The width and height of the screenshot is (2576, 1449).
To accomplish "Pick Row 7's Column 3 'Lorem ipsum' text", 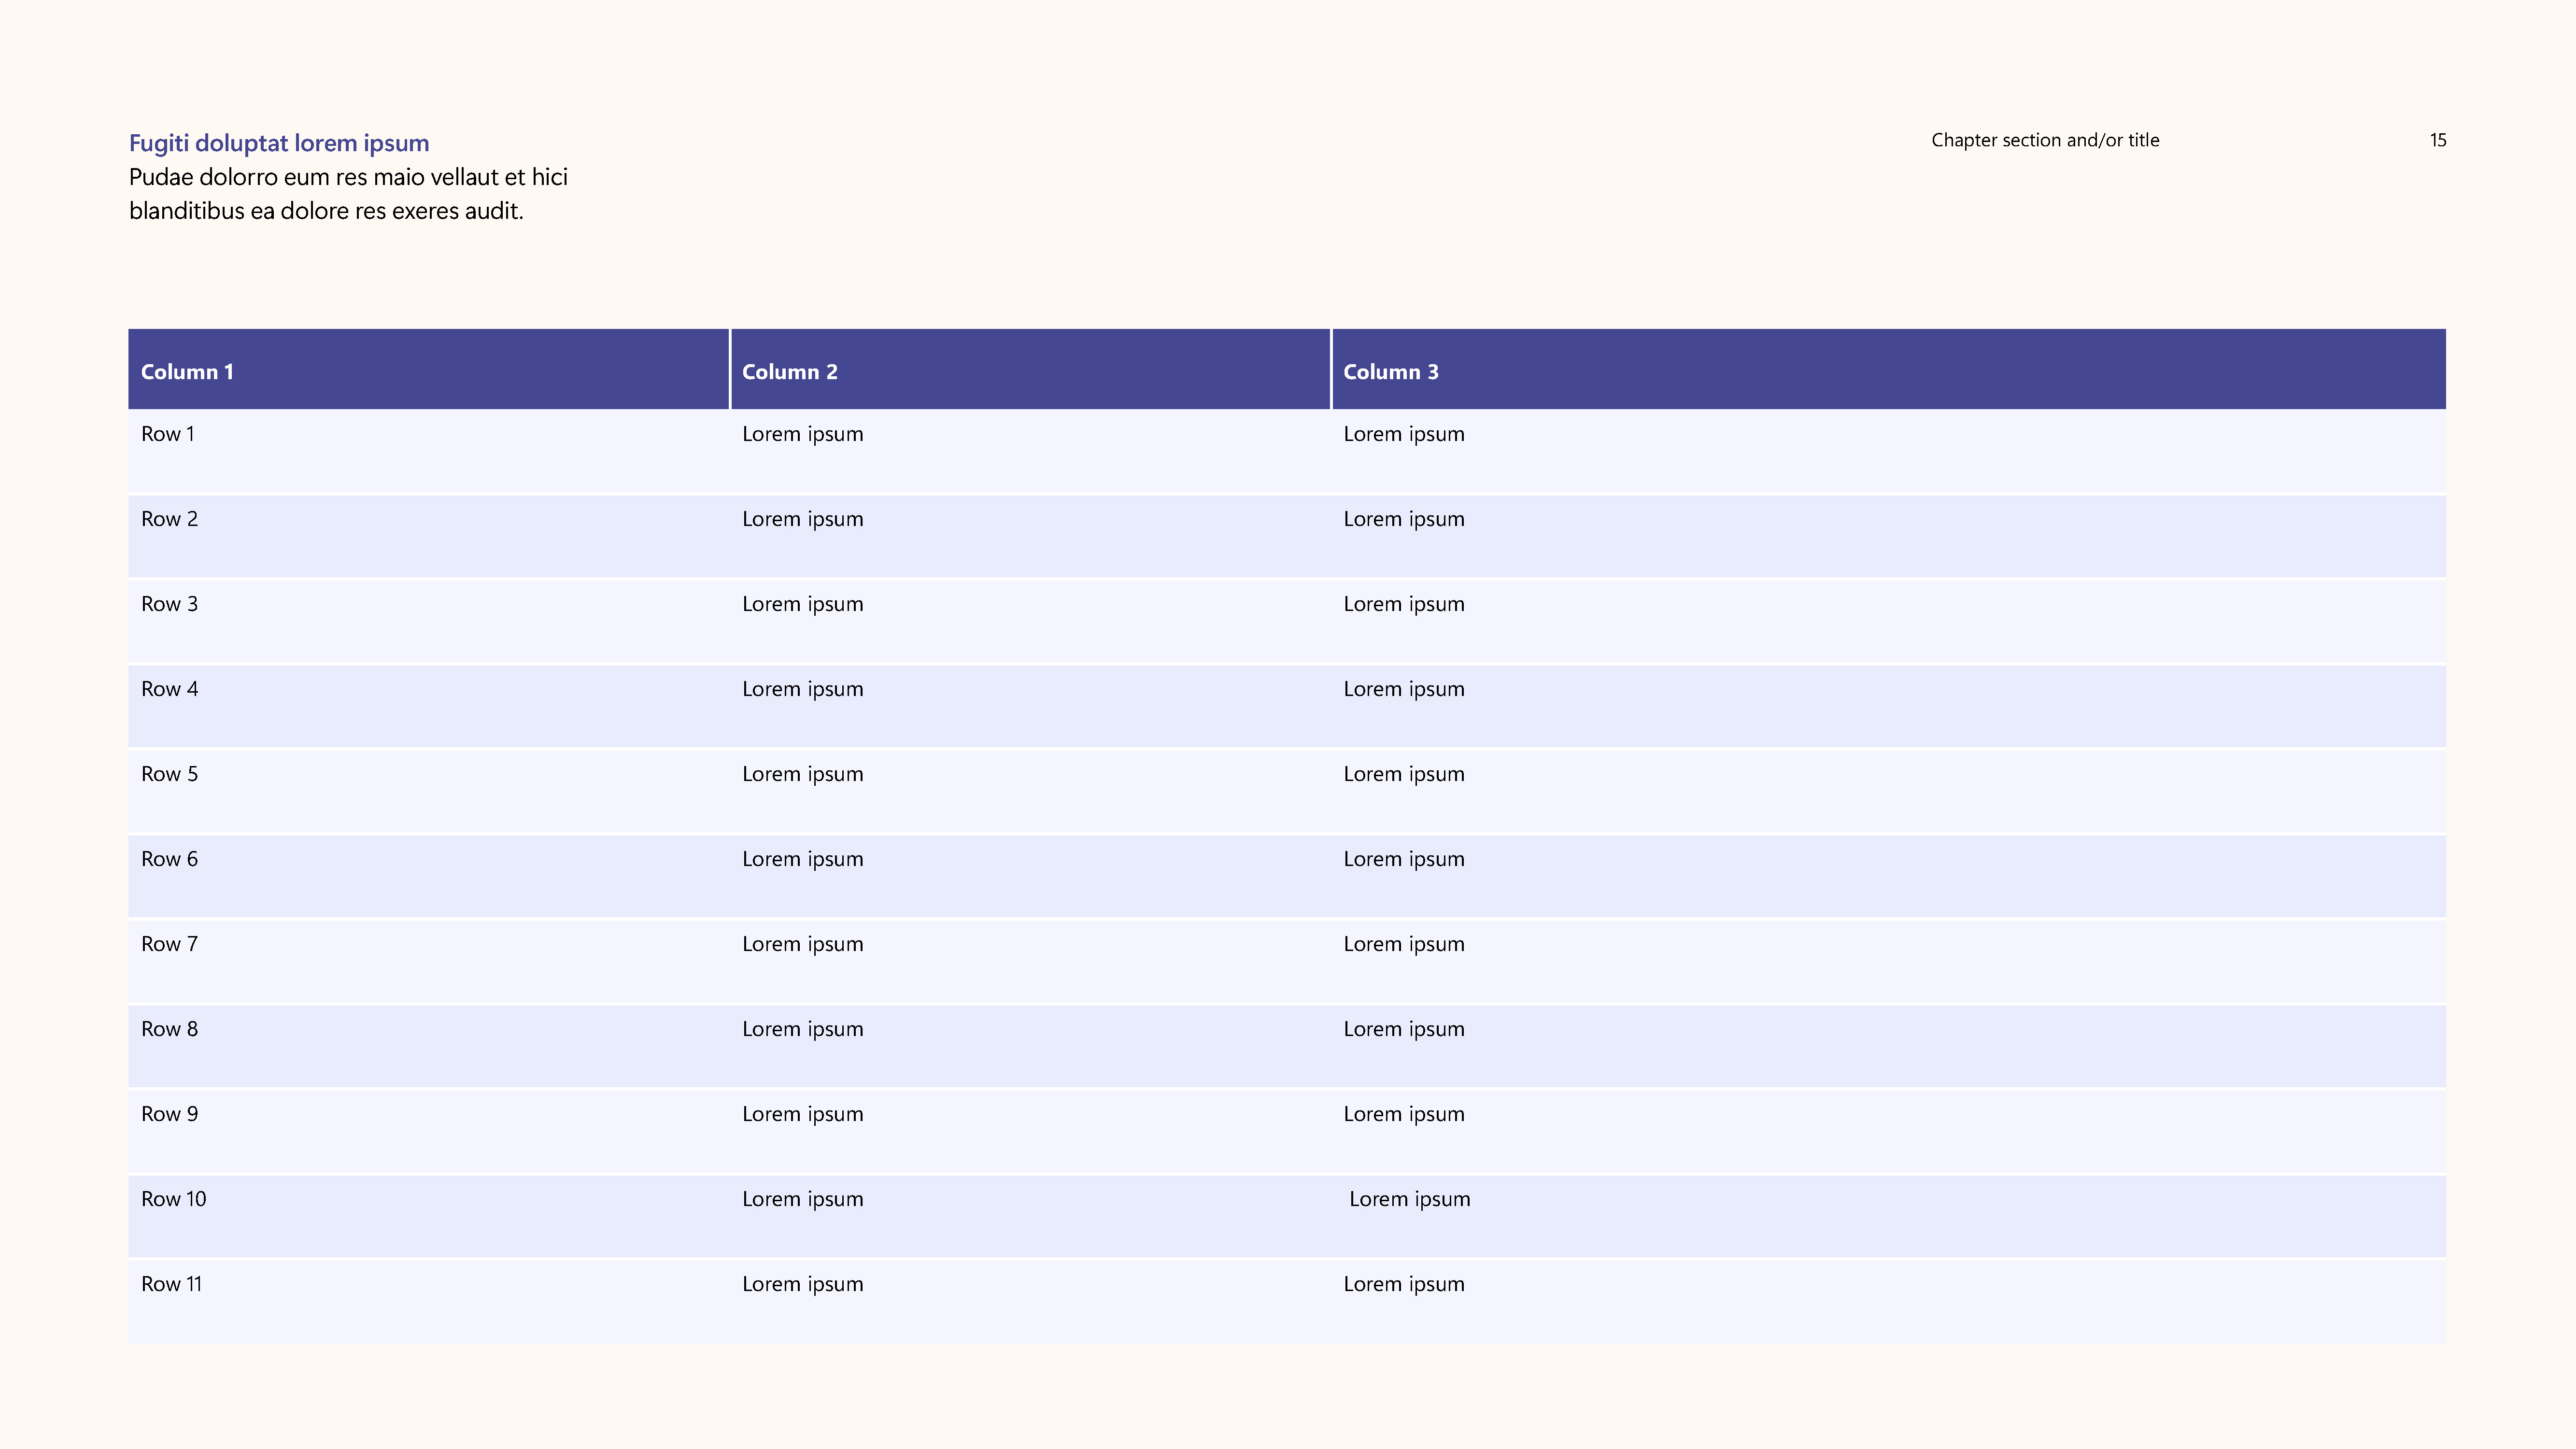I will pyautogui.click(x=1404, y=945).
